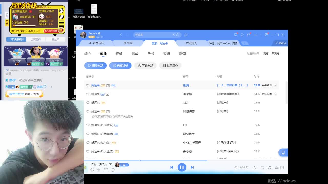Open the mail messages icon
This screenshot has height=184, width=328.
pos(249,35)
